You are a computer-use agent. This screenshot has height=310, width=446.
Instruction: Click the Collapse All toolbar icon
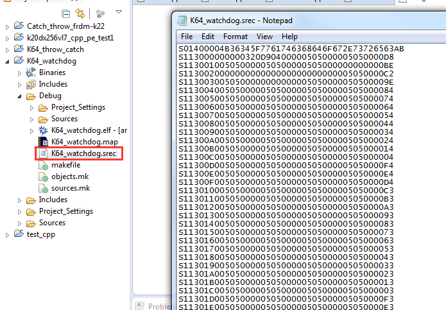pyautogui.click(x=65, y=13)
